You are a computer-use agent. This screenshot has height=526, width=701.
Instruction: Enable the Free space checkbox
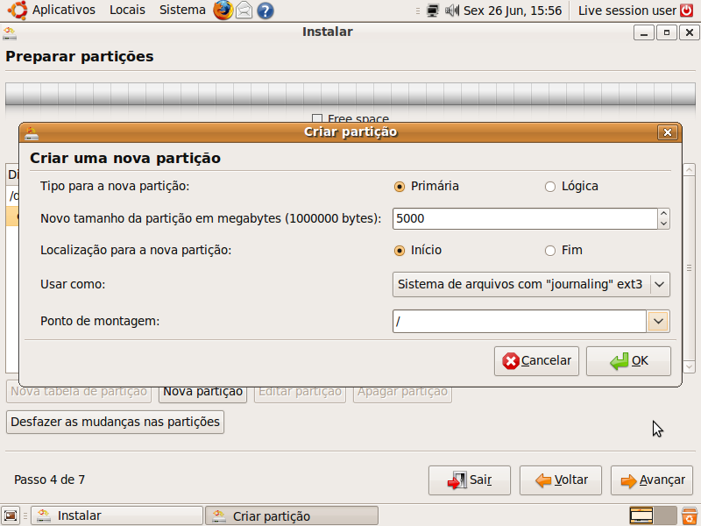click(x=317, y=118)
